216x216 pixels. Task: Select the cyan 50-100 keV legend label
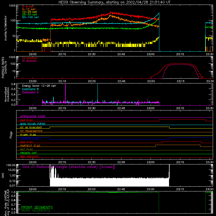[31, 17]
